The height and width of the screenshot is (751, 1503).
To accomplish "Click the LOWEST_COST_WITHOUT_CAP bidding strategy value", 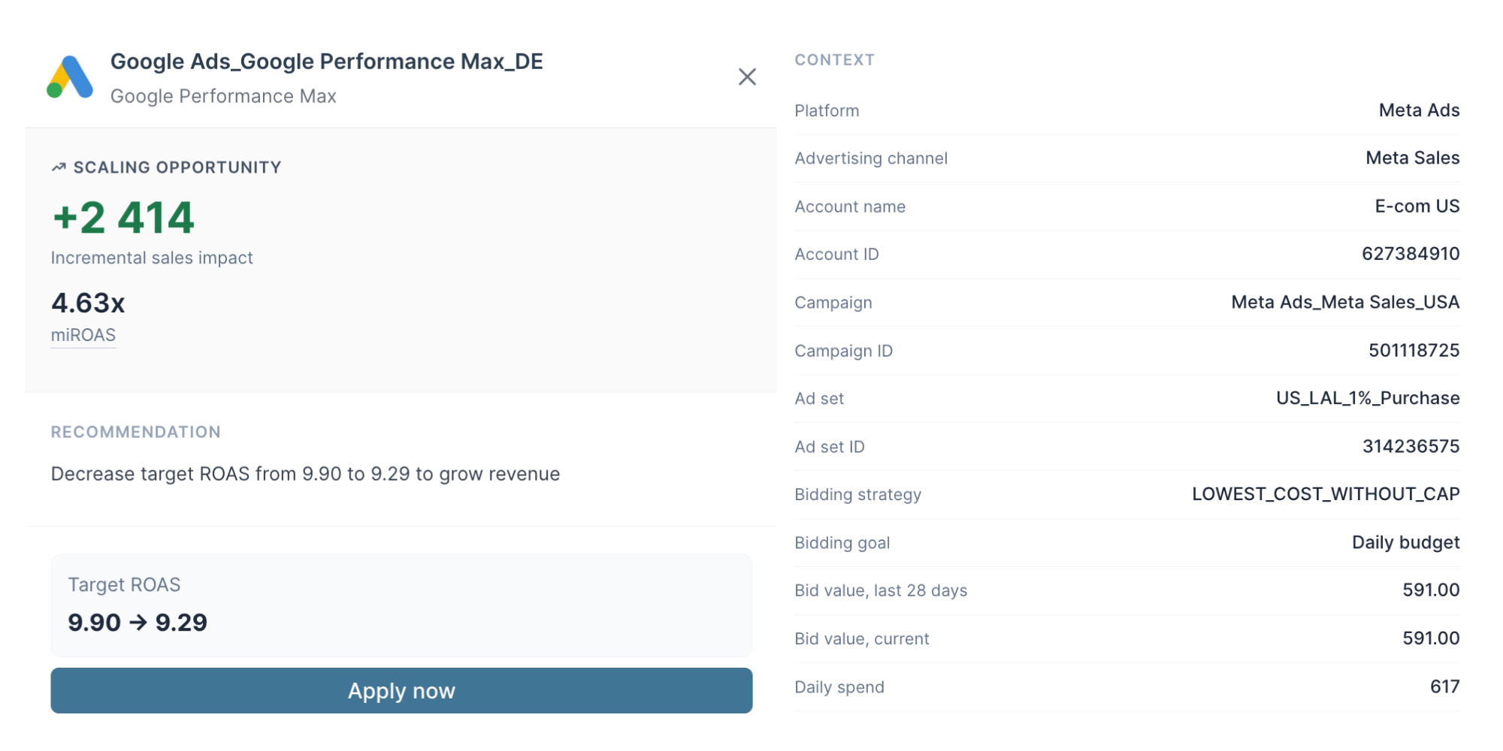I will [x=1326, y=494].
